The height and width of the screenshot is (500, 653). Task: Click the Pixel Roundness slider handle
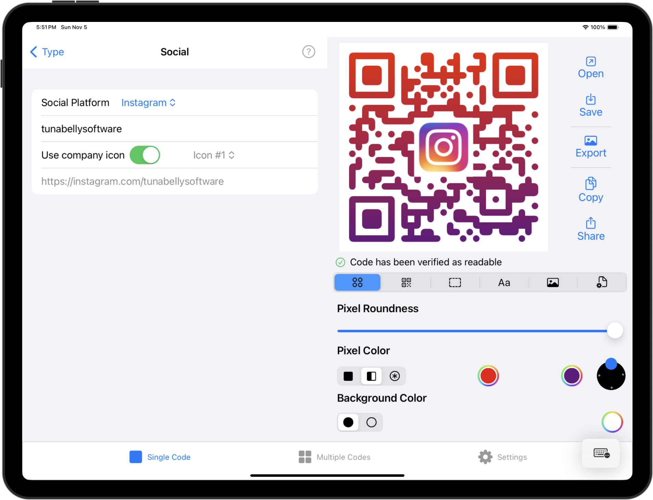615,330
